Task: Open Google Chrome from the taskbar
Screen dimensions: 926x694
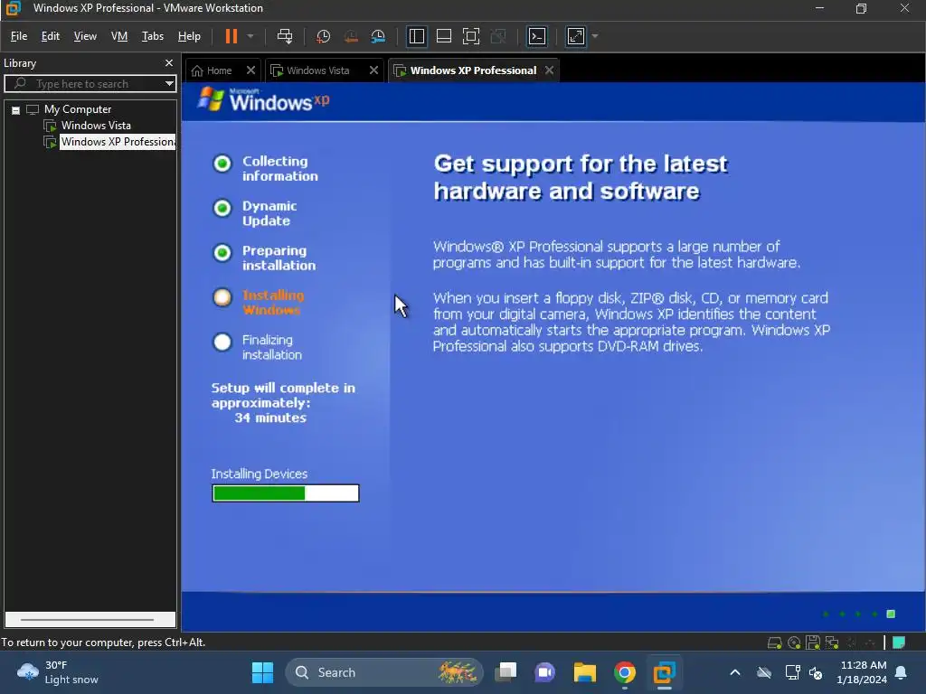Action: coord(624,672)
